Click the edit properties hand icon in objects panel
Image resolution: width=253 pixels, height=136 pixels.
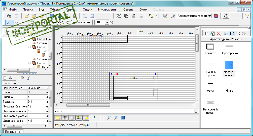click(212, 34)
